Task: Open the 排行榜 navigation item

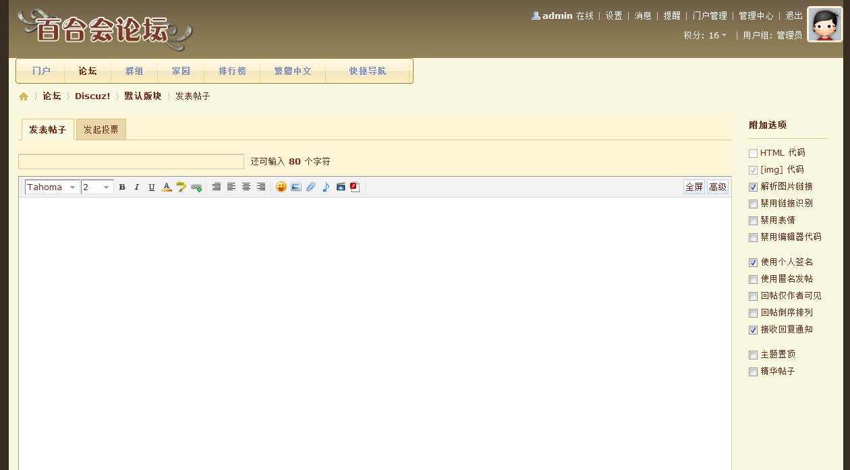Action: 232,71
